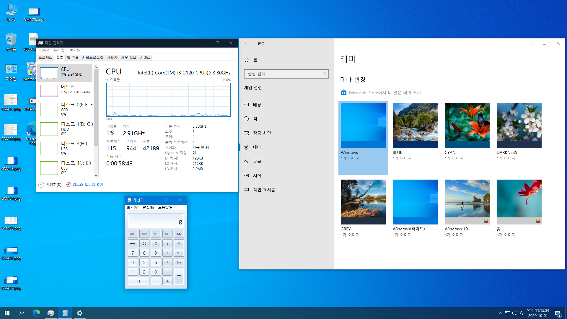Click the 설정 검색 search field
Screen dimensions: 567x319
283,74
